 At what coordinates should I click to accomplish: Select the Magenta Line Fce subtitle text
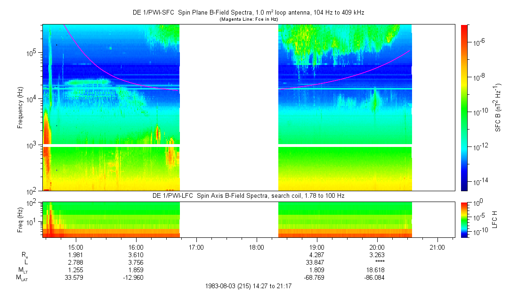pos(248,19)
